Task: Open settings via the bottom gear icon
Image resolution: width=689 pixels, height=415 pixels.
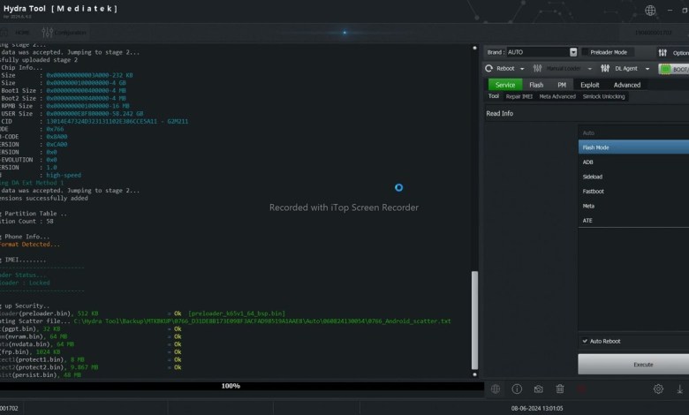Action: point(658,389)
